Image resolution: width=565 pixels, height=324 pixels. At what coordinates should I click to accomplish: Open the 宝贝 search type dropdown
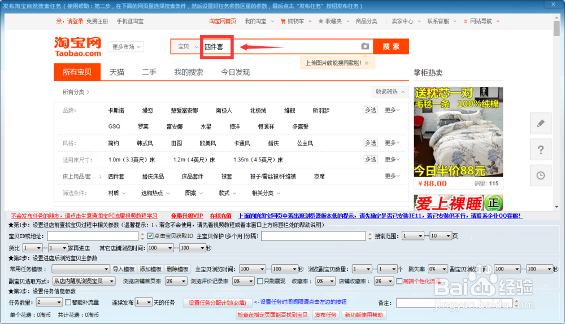pyautogui.click(x=188, y=46)
